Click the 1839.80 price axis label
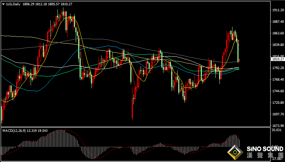 [278, 45]
